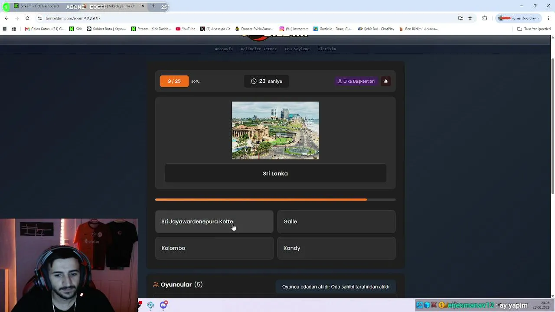Open the Donate ByNoGame bookmark
Screen dimensions: 555x312
pos(254,29)
